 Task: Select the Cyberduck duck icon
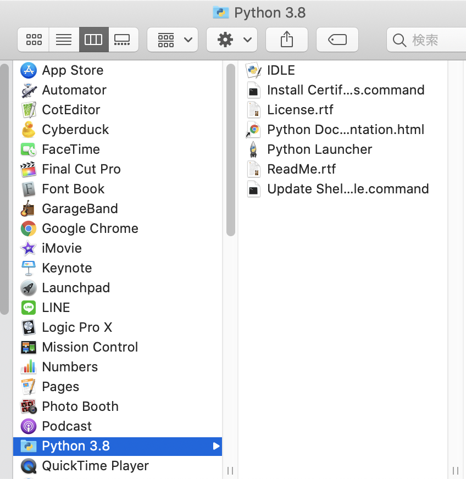click(x=29, y=130)
